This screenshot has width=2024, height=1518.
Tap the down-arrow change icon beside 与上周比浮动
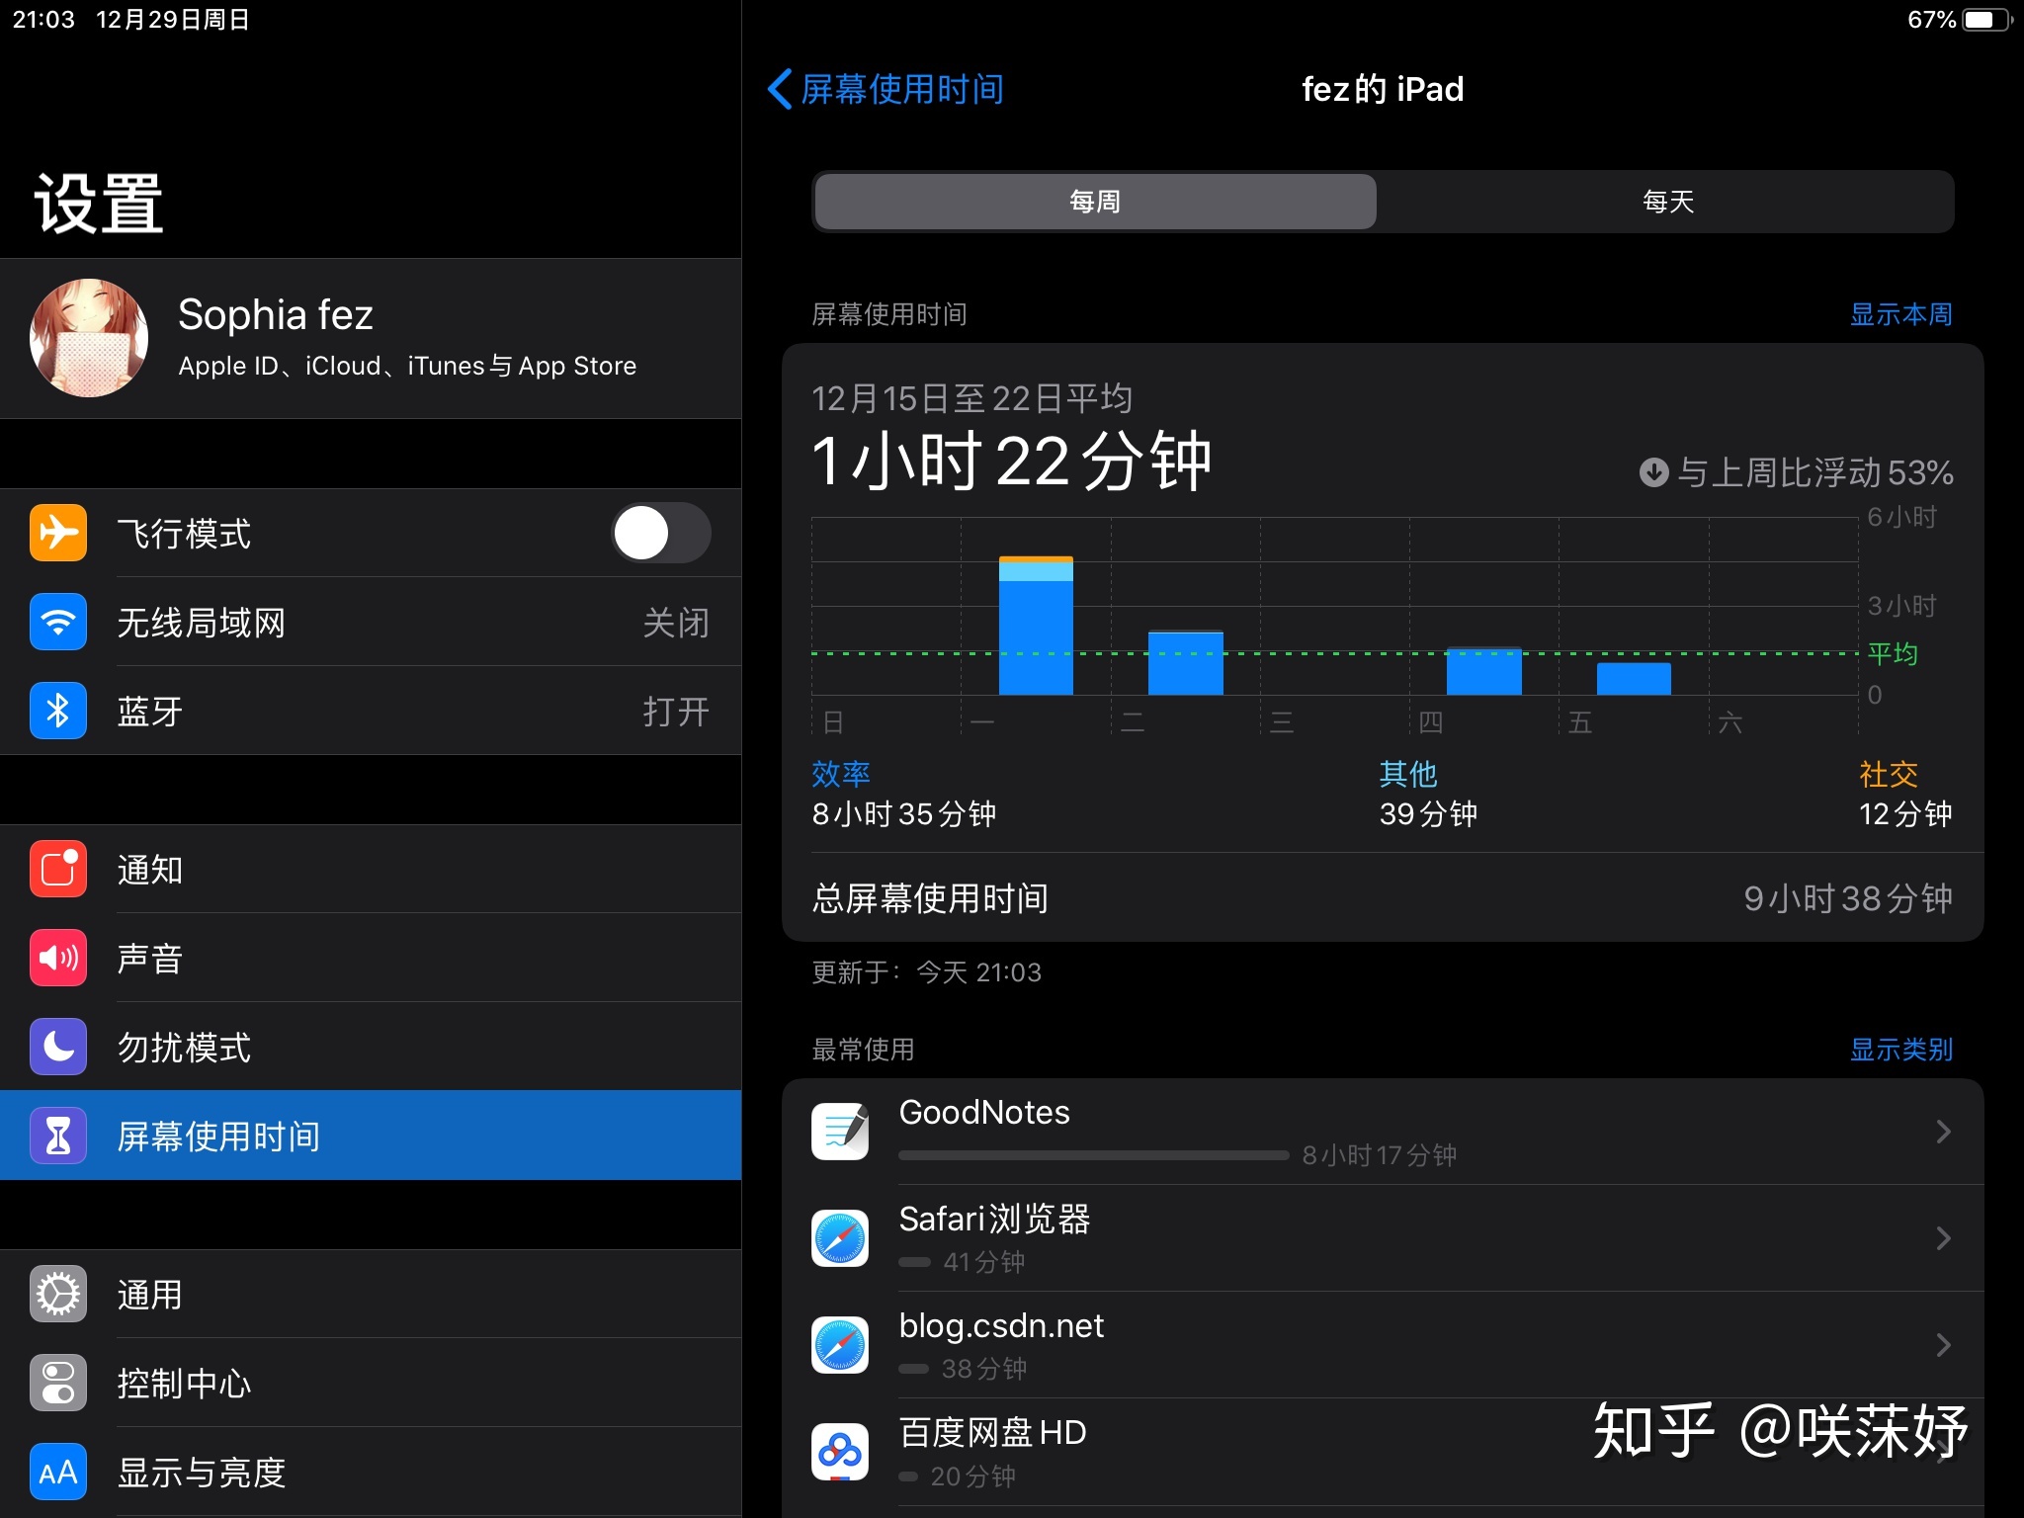pos(1653,472)
